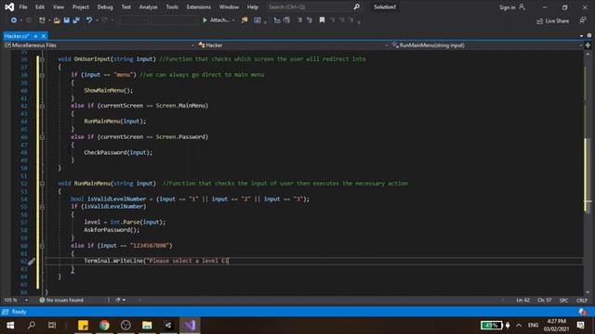Viewport: 595px width, 334px height.
Task: Click the Live Share icon button
Action: (x=553, y=20)
